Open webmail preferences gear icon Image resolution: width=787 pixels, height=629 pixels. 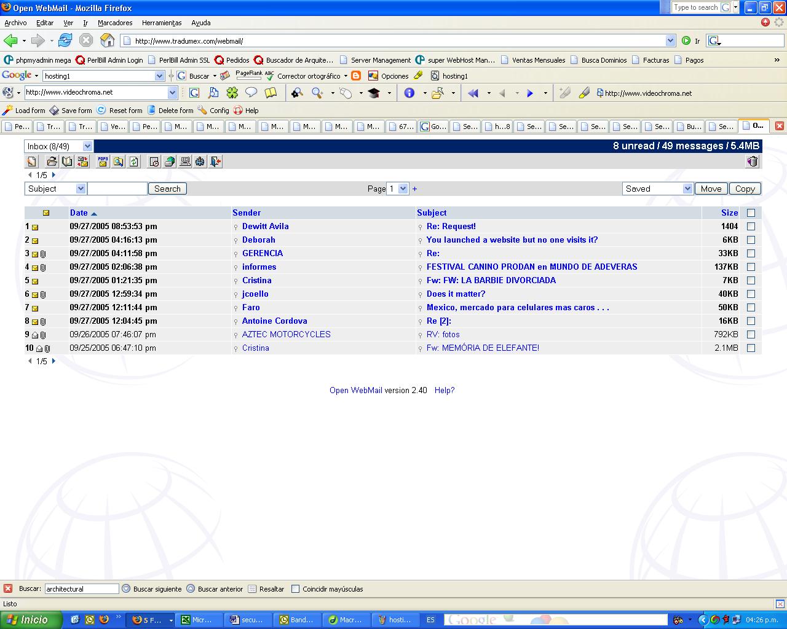tap(200, 162)
